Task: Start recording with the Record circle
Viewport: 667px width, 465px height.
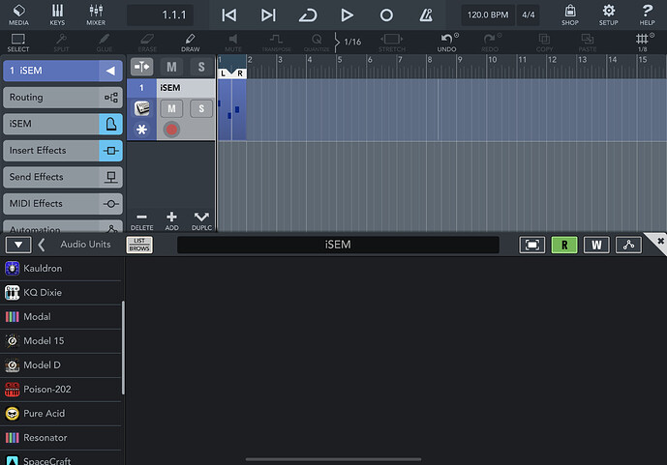Action: (x=386, y=15)
